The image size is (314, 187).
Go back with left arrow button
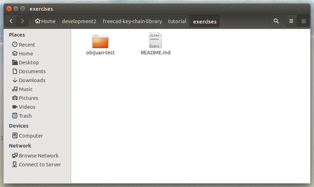point(11,21)
